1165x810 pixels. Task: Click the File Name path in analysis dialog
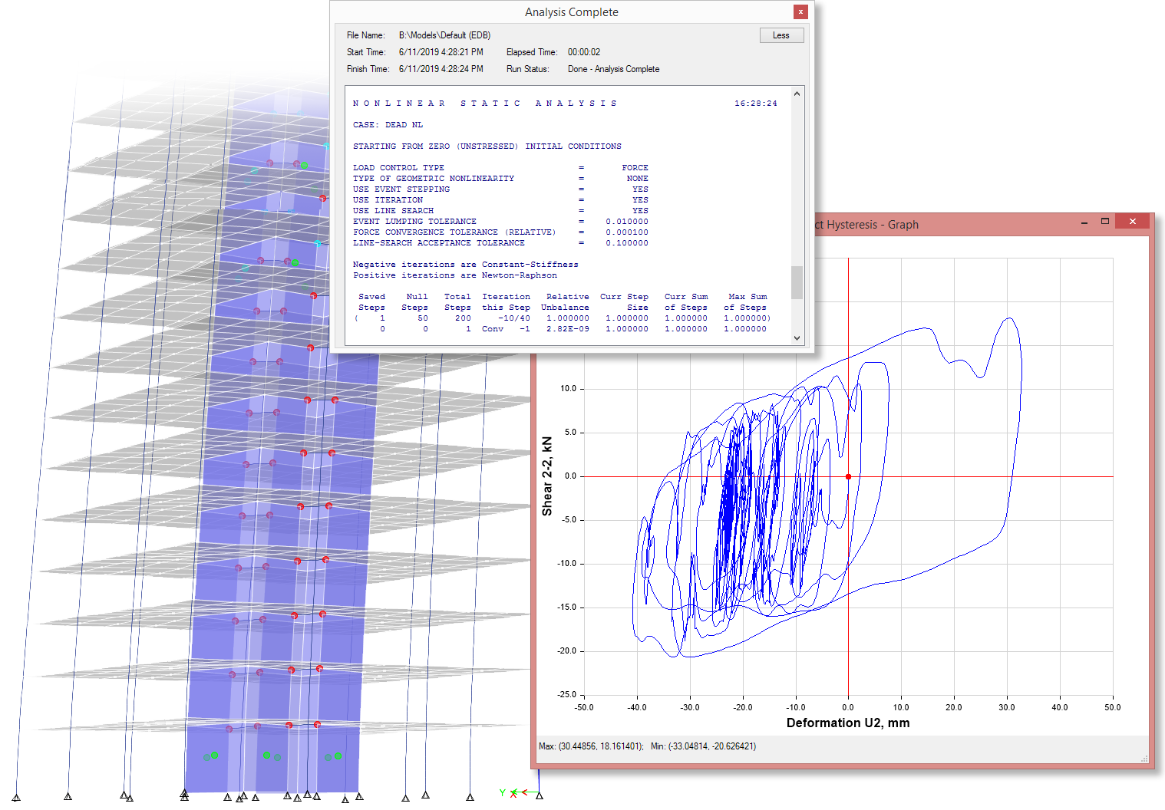tap(444, 35)
